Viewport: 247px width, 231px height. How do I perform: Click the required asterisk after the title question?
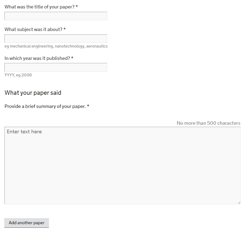(77, 7)
